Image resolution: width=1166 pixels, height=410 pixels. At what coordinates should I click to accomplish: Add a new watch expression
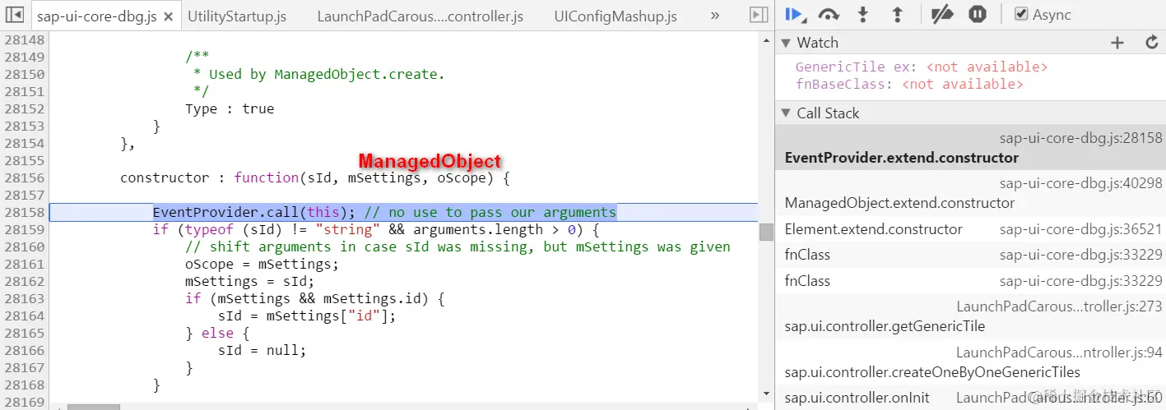pyautogui.click(x=1117, y=43)
